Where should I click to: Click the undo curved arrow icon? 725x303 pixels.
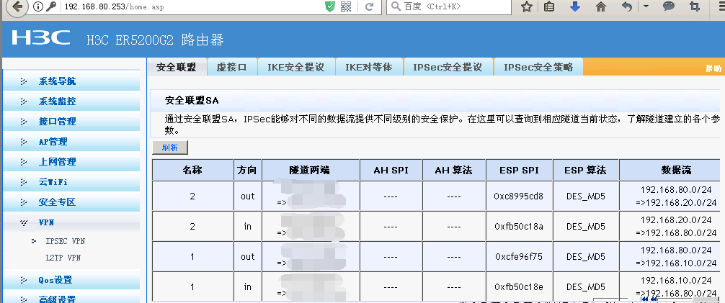point(628,6)
